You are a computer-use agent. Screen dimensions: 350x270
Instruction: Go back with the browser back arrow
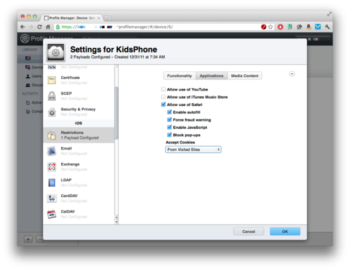click(x=22, y=27)
